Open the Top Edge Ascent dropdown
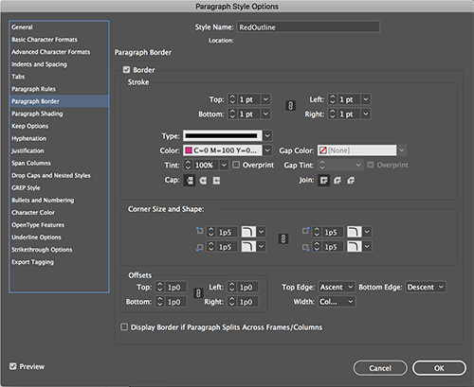474x387 pixels. click(x=337, y=287)
